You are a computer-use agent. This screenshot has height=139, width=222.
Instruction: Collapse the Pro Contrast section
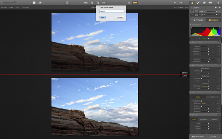tap(191, 65)
